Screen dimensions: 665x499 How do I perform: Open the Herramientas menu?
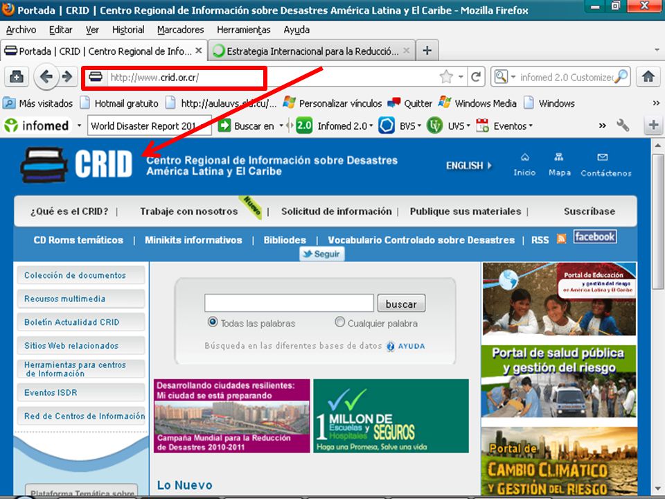(243, 30)
